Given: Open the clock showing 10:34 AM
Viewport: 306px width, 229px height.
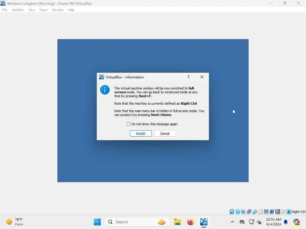Looking at the screenshot, I should (x=273, y=222).
